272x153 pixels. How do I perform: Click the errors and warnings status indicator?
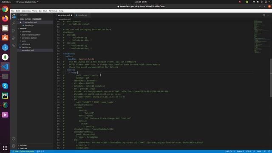point(40,151)
